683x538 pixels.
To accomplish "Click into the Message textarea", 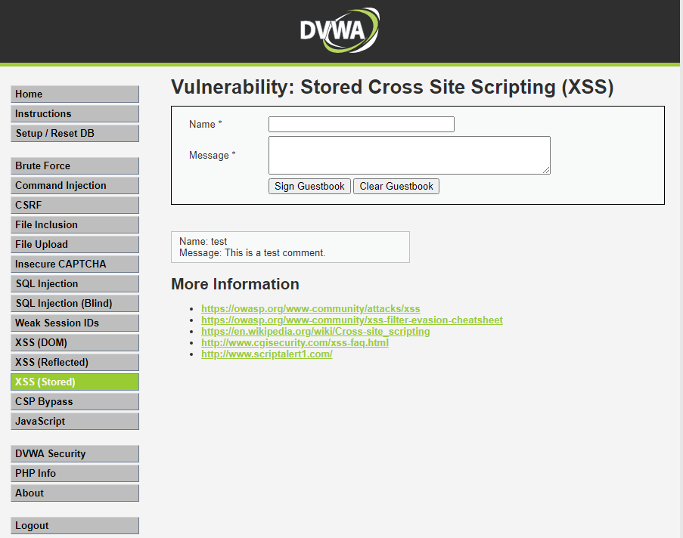I will tap(409, 156).
